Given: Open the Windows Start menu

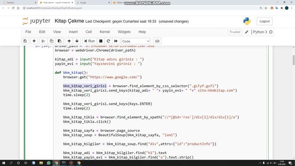Looking at the screenshot, I should pyautogui.click(x=4, y=163).
